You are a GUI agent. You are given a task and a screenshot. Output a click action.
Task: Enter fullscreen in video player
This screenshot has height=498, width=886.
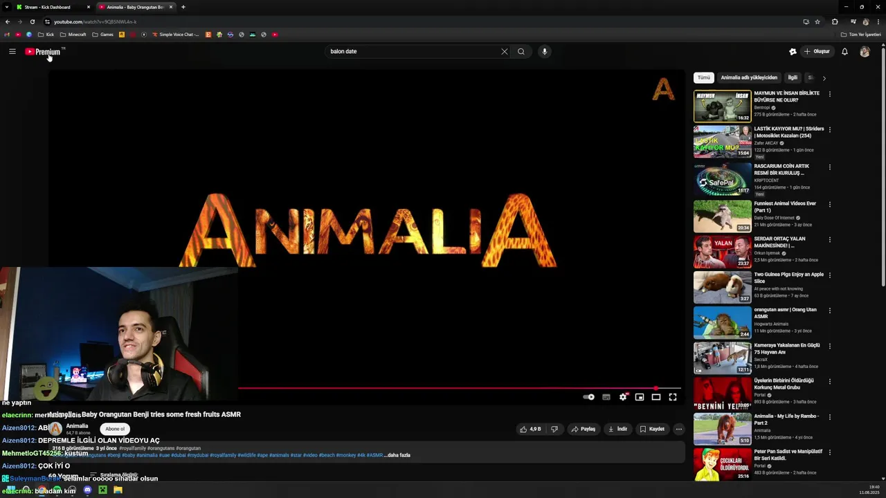coord(673,397)
